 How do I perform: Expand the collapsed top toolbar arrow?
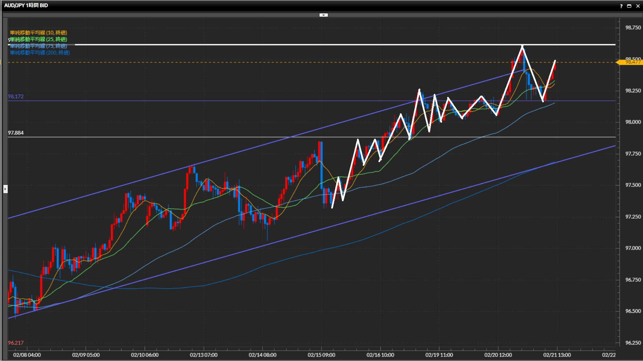[324, 15]
